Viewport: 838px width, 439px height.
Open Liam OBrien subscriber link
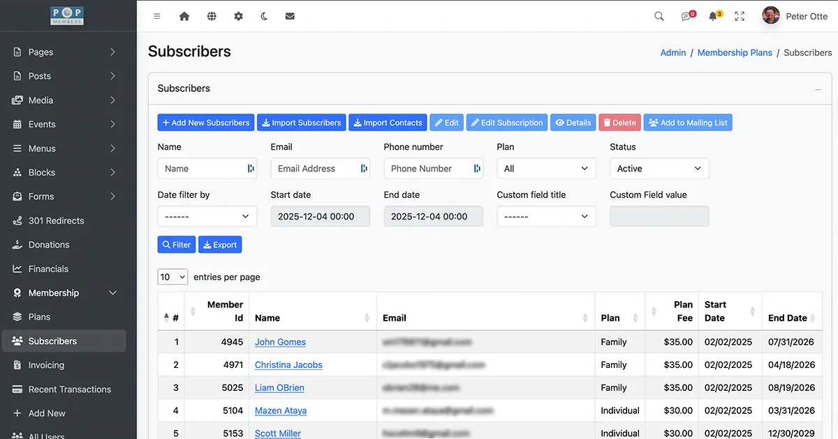[x=279, y=388]
